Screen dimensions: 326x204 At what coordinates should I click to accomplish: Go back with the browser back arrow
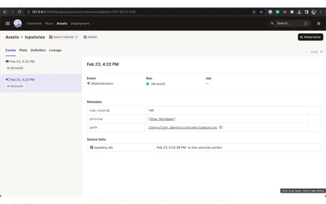coord(5,12)
